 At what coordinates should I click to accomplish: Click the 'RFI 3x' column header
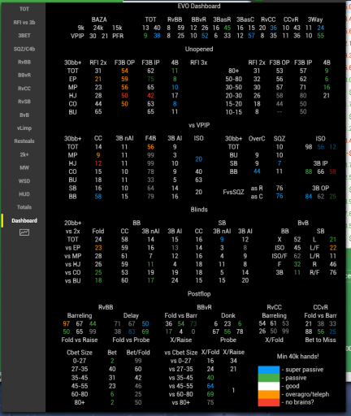point(198,63)
